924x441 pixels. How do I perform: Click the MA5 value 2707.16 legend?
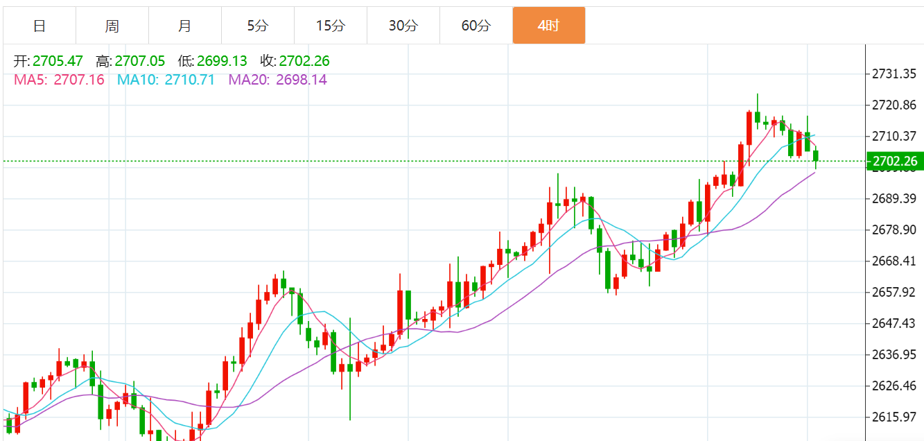[x=60, y=80]
